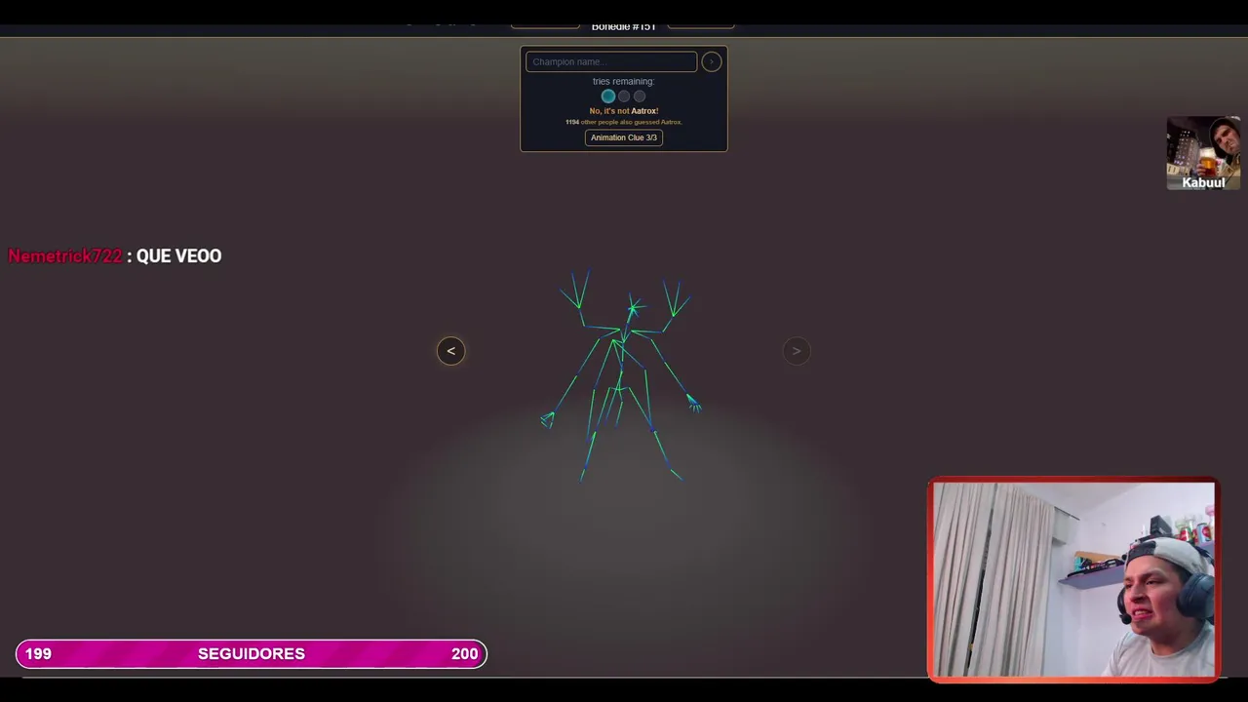Click the 199 follower count
Viewport: 1248px width, 702px height.
[x=38, y=653]
